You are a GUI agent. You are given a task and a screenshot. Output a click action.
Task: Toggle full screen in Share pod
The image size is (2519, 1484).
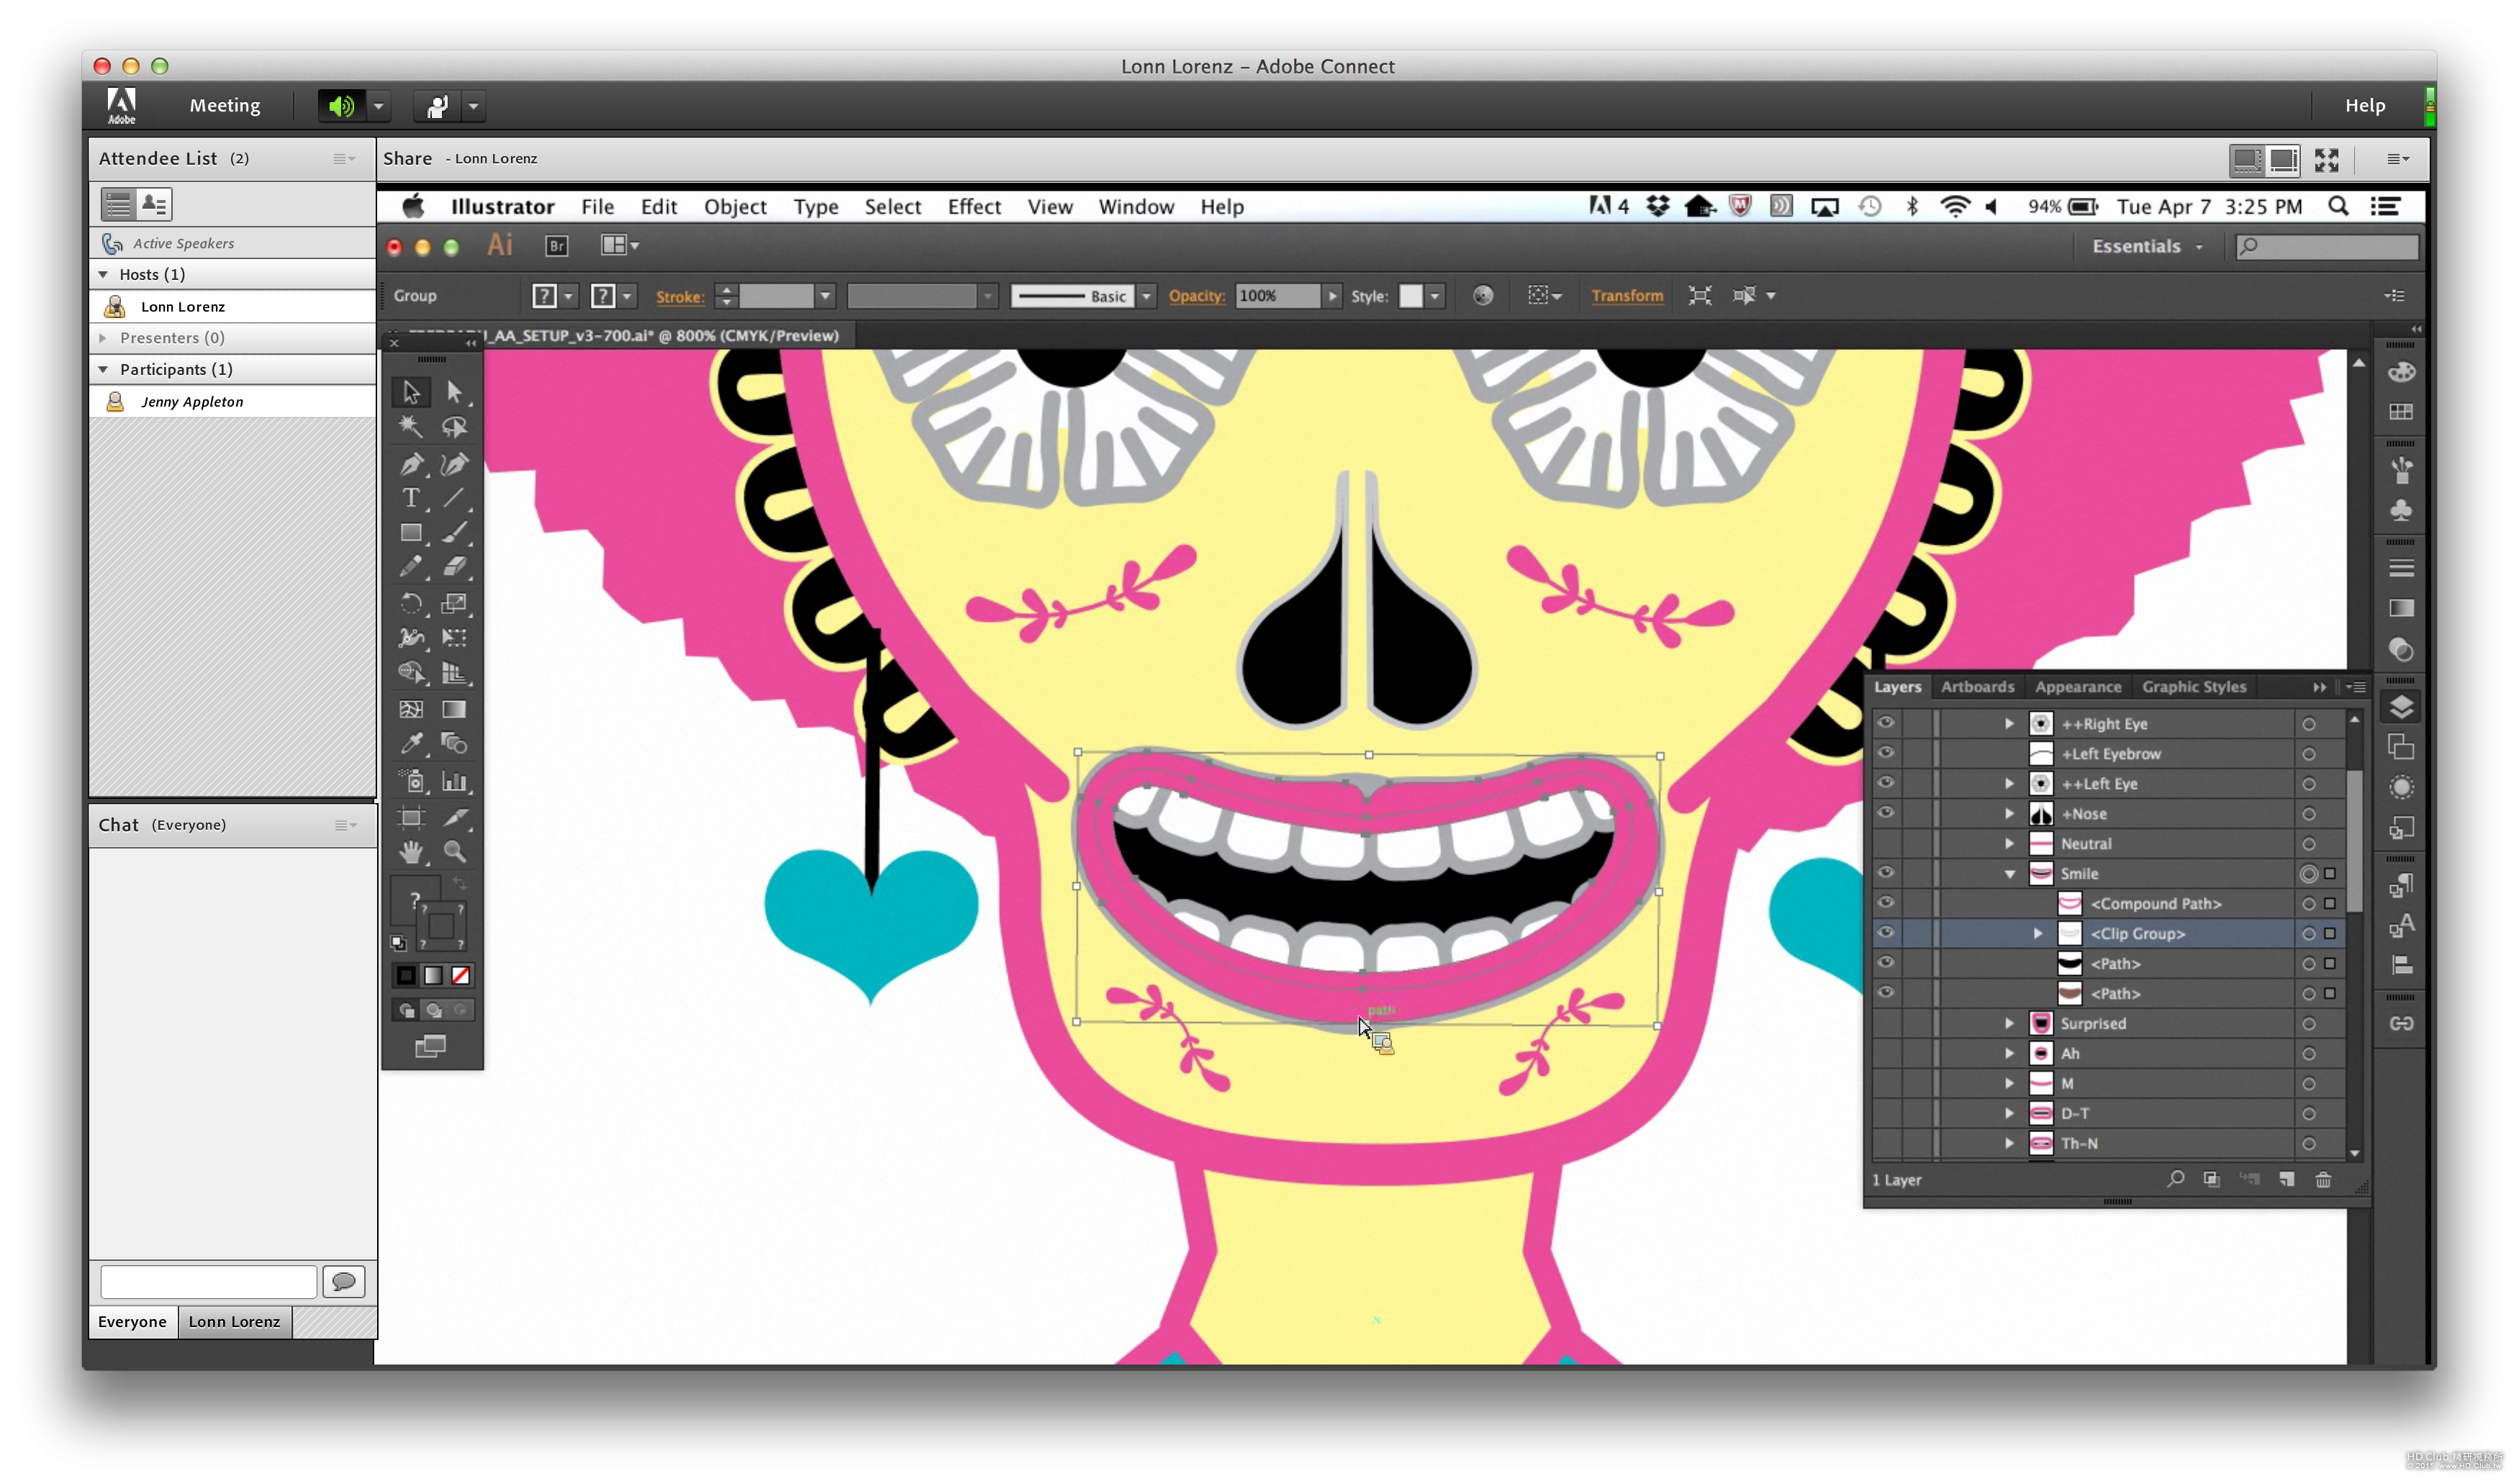(x=2326, y=159)
